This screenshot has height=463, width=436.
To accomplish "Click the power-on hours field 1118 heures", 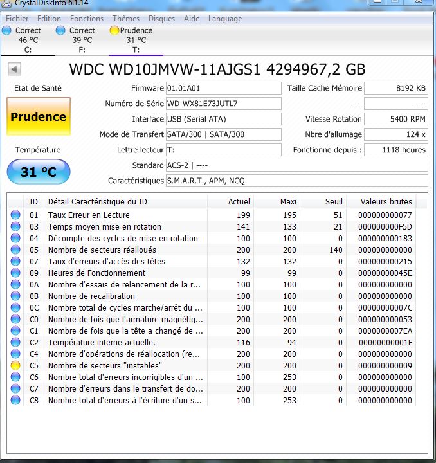I will pyautogui.click(x=396, y=150).
